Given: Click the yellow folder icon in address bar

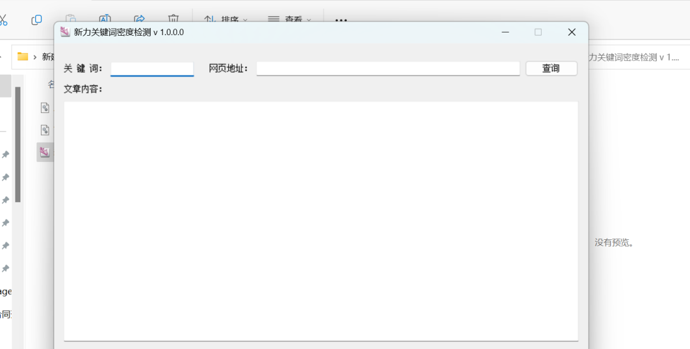Looking at the screenshot, I should 23,56.
